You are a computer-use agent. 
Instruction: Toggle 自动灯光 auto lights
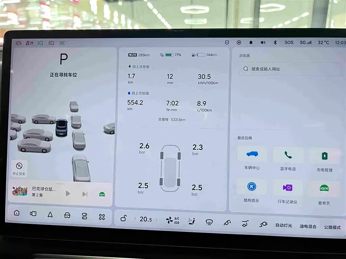(x=284, y=225)
